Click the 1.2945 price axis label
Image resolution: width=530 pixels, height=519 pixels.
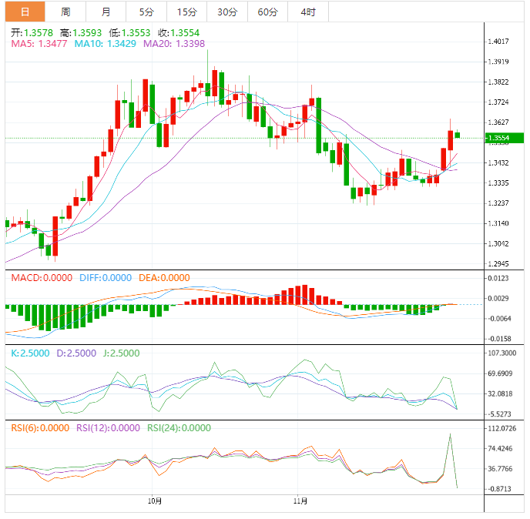(498, 264)
